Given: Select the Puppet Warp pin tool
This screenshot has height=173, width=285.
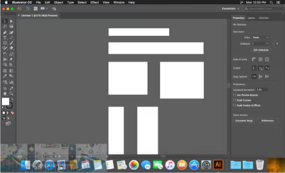Looking at the screenshot, I should pos(11,60).
